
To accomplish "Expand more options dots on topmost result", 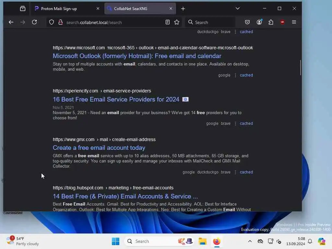I will 235,32.
